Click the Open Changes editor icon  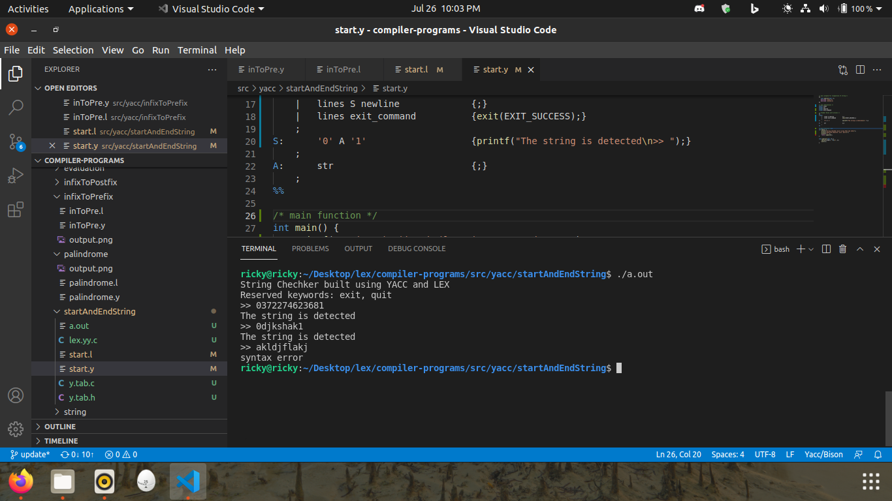click(x=843, y=69)
